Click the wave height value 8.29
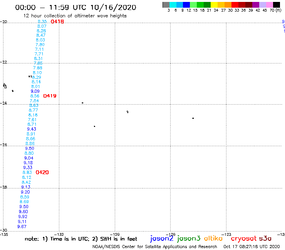 (37, 77)
